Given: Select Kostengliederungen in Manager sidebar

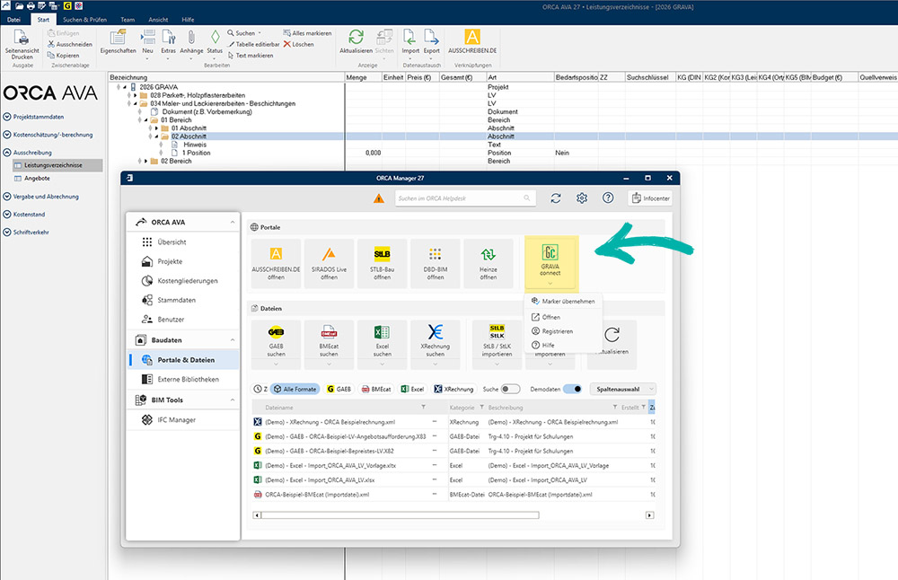Looking at the screenshot, I should [188, 281].
